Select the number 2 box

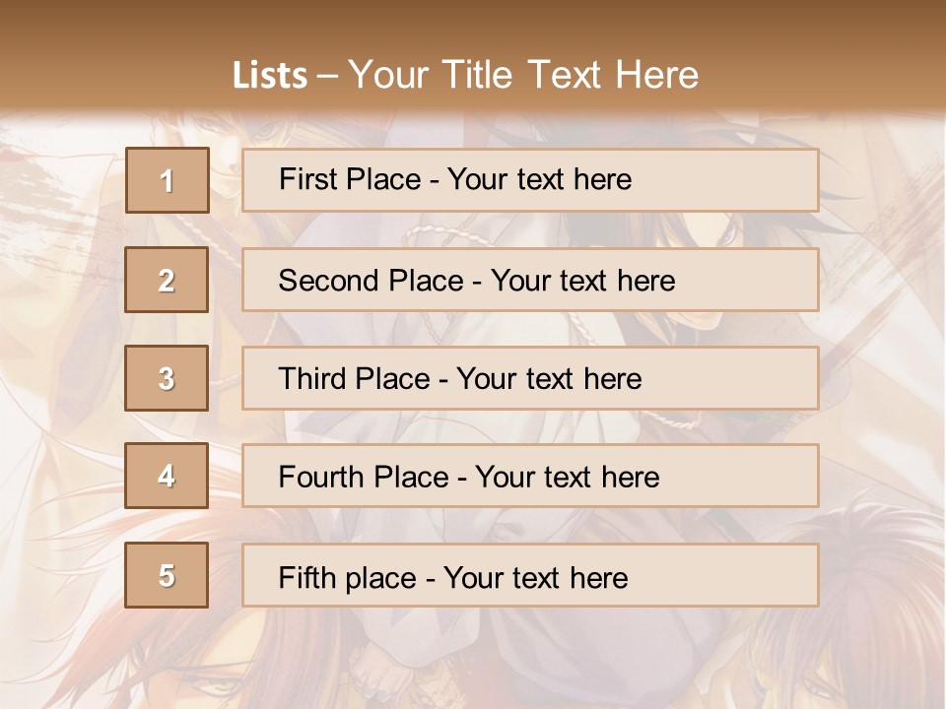(x=167, y=281)
